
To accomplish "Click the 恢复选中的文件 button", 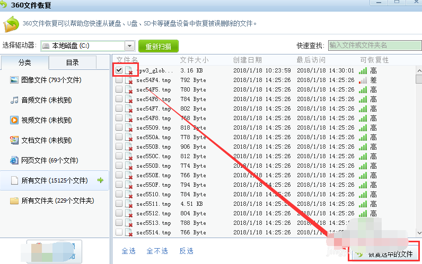I will pyautogui.click(x=384, y=253).
